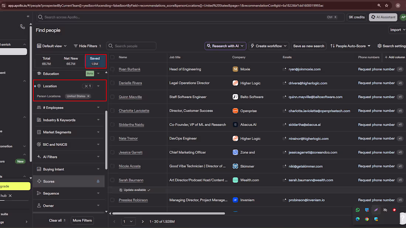Close the hub item in the sidebar
Image resolution: width=406 pixels, height=228 pixels.
pos(10,195)
